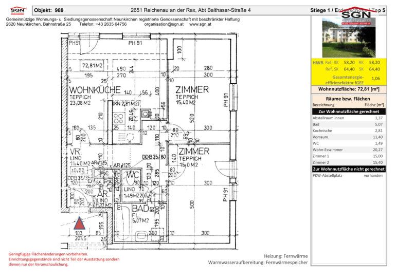The height and width of the screenshot is (280, 396).
Task: Click the Objekt: 988 header field
Action: click(x=49, y=10)
